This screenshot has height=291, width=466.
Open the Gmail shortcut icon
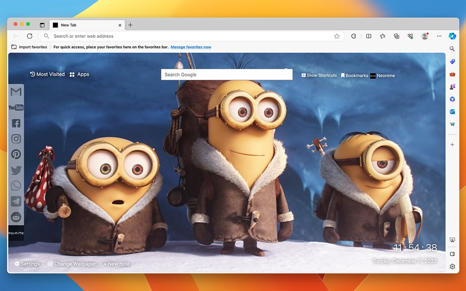pos(16,92)
